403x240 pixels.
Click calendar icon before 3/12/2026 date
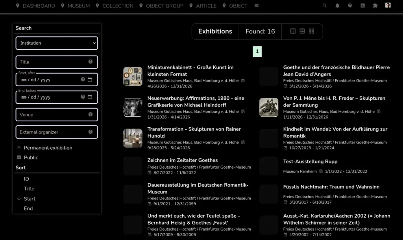285,86
